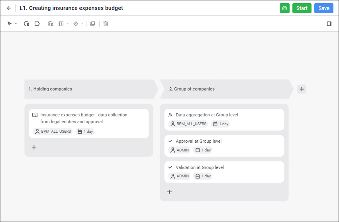Open the pointer tool dropdown arrow
The height and width of the screenshot is (222, 339).
point(16,24)
